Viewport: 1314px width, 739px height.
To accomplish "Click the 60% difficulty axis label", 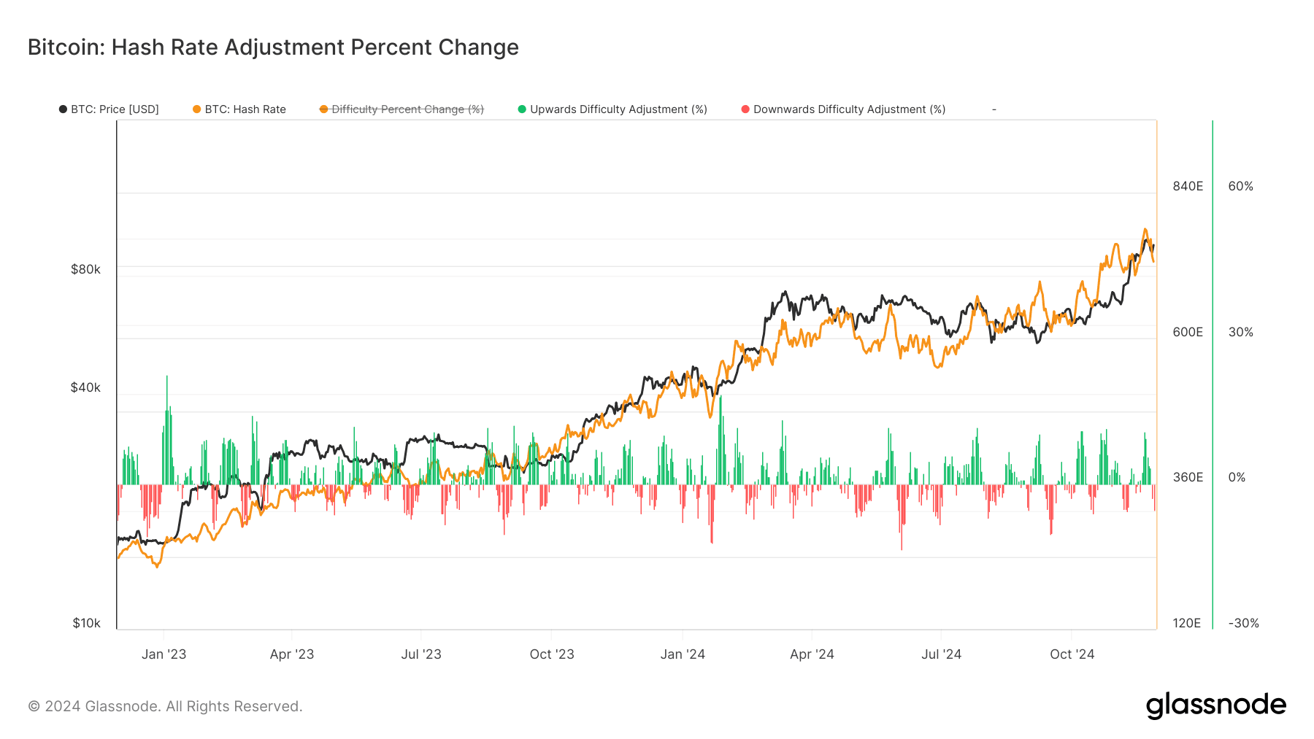I will 1240,186.
